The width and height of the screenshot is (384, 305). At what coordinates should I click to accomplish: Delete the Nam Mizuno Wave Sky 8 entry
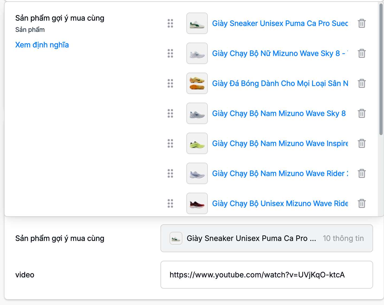point(362,113)
